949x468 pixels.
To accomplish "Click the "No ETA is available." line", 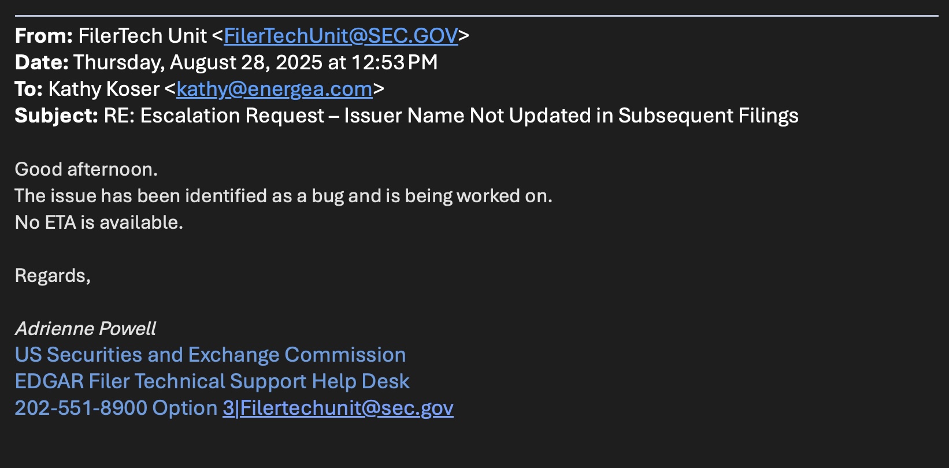I will 99,222.
